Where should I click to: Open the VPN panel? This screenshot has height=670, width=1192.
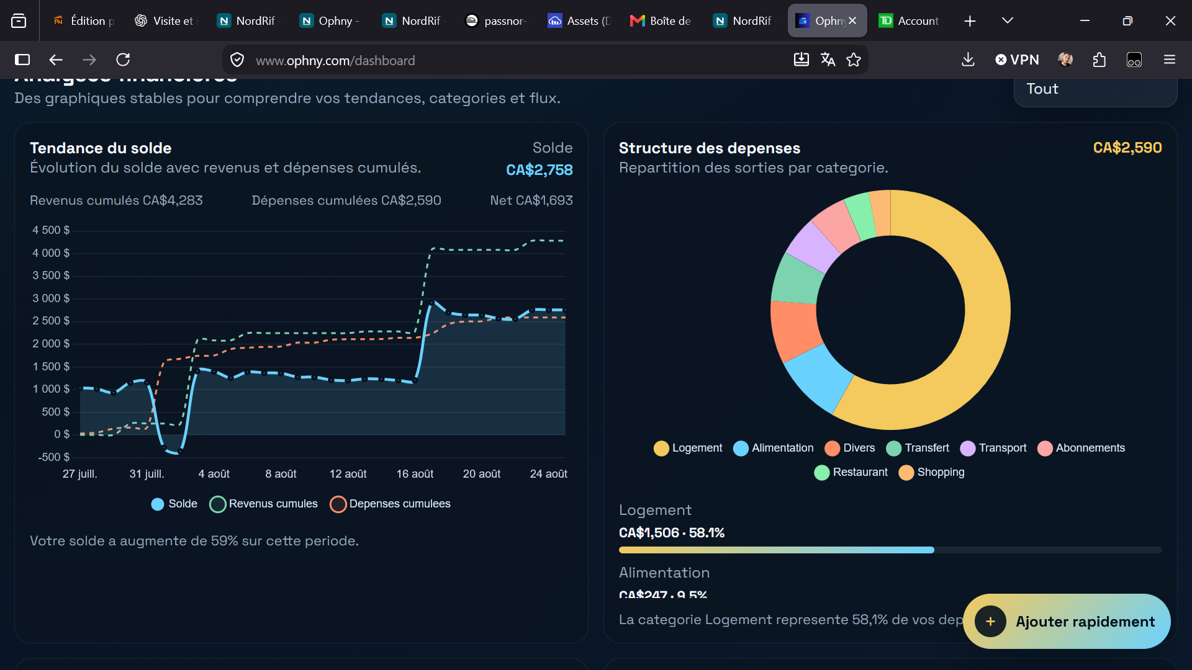(1017, 60)
